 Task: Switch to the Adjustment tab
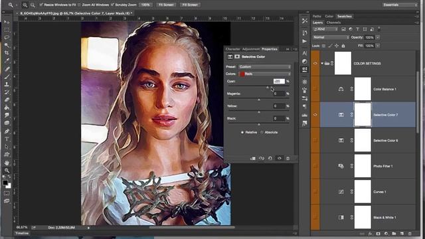pyautogui.click(x=251, y=49)
